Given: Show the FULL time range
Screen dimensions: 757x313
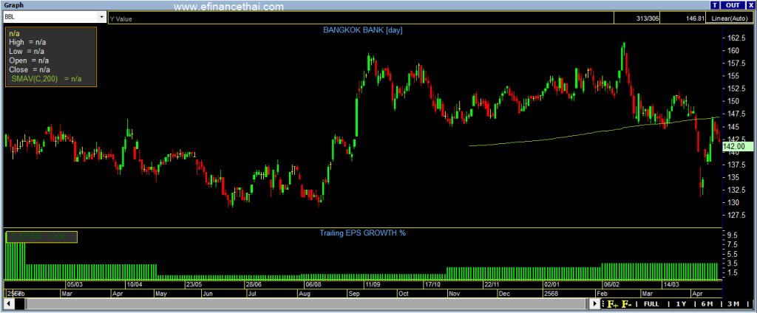Looking at the screenshot, I should pos(651,303).
